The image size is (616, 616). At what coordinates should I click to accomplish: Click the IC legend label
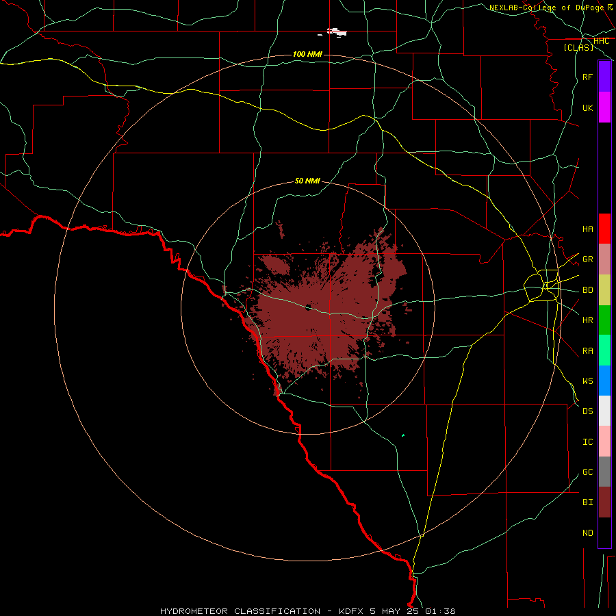[587, 442]
